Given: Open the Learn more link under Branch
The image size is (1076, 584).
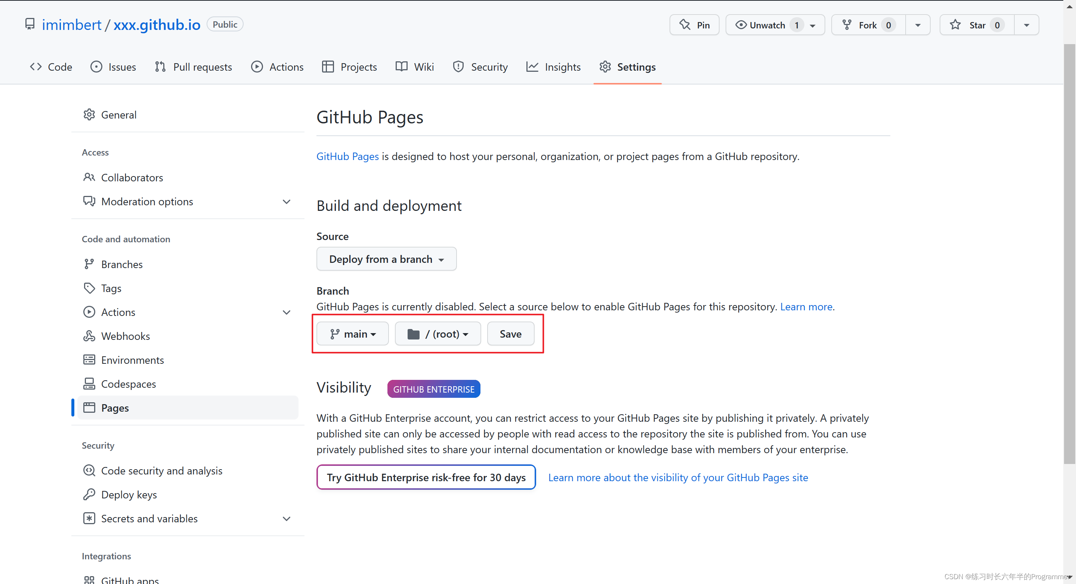Looking at the screenshot, I should coord(807,307).
